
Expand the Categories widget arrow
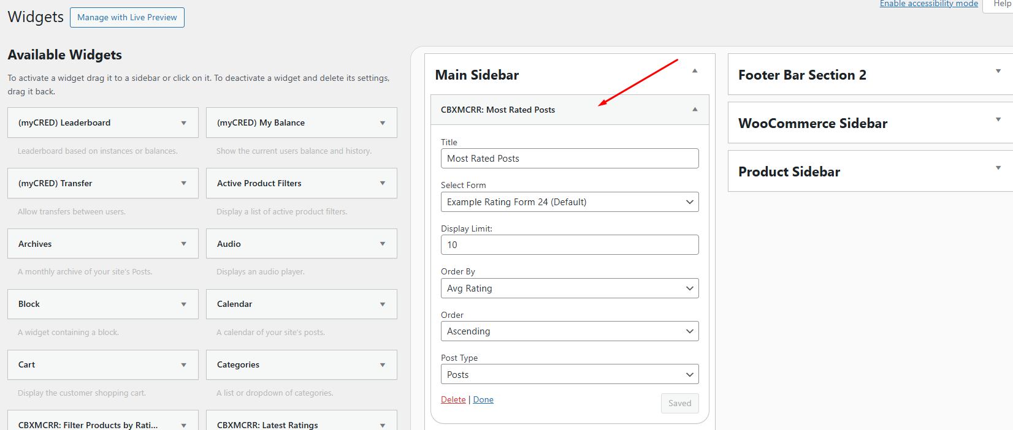tap(382, 365)
